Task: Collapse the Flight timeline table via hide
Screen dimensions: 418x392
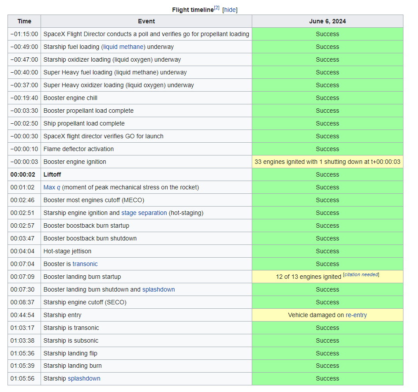Action: pyautogui.click(x=230, y=10)
